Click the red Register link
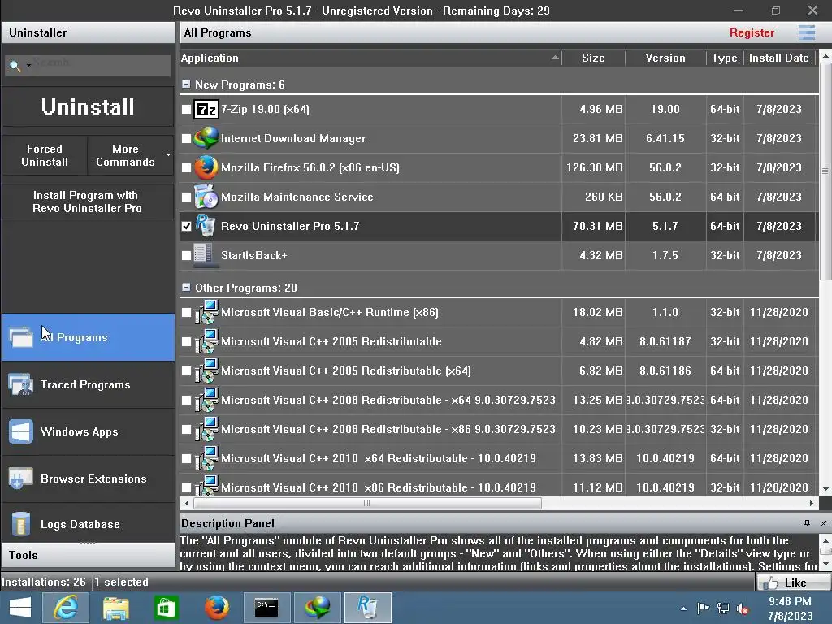The width and height of the screenshot is (832, 624). click(x=752, y=32)
